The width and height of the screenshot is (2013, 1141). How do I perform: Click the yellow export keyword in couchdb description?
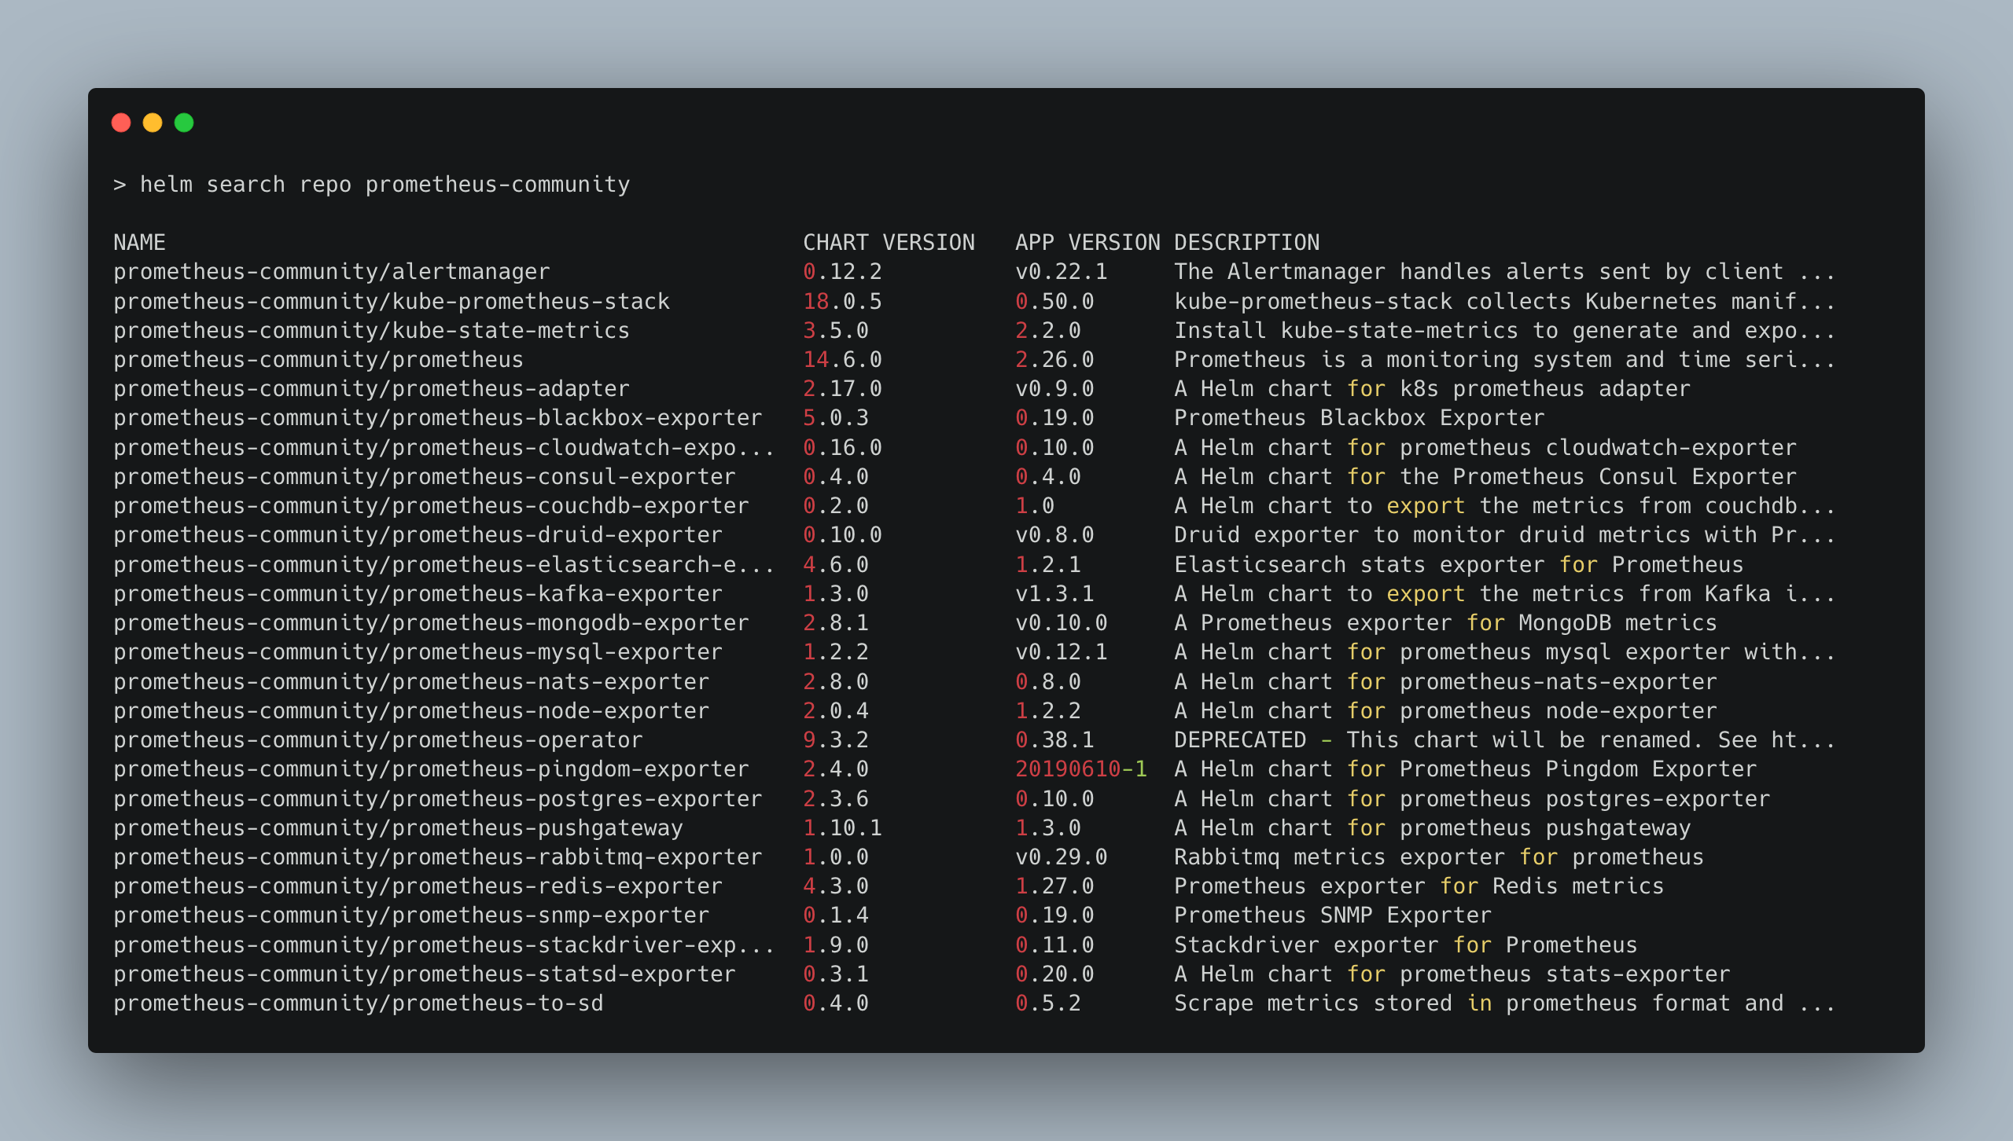click(1426, 505)
